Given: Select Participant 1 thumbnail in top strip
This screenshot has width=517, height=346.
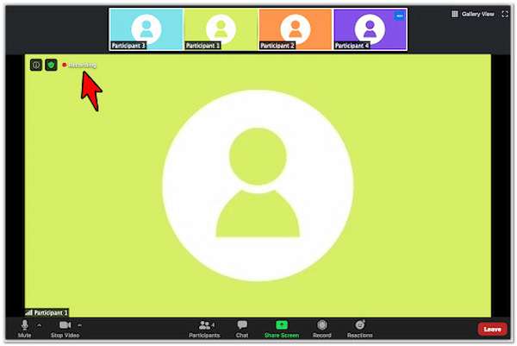Looking at the screenshot, I should tap(221, 29).
